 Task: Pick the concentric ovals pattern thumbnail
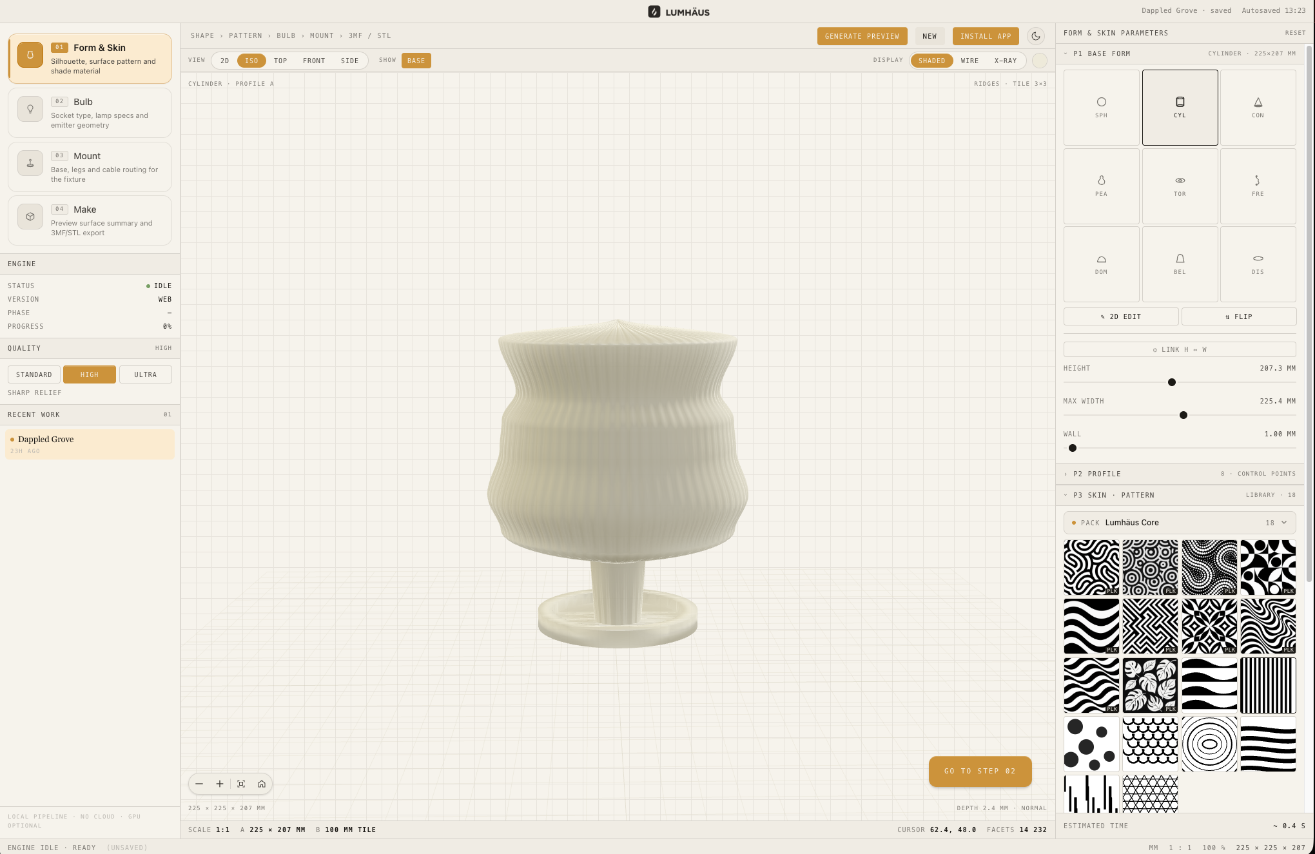click(1209, 744)
